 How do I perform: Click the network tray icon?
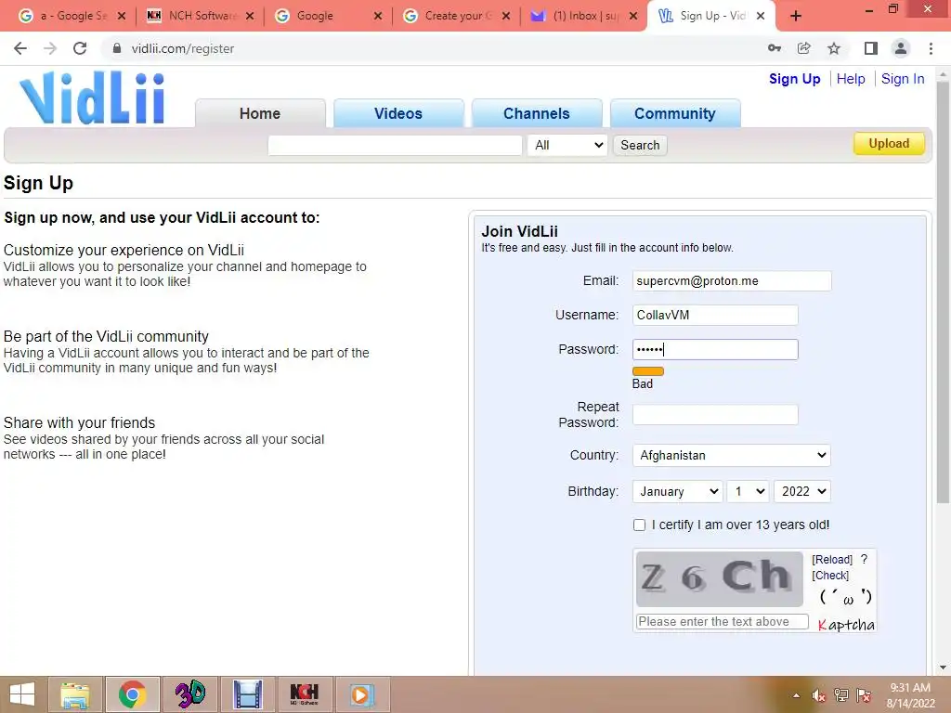point(841,695)
